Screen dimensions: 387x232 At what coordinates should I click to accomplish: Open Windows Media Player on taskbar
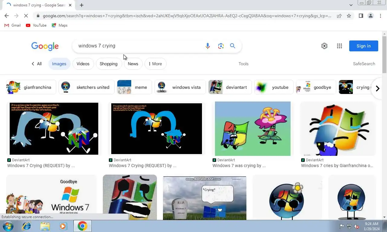tap(63, 226)
